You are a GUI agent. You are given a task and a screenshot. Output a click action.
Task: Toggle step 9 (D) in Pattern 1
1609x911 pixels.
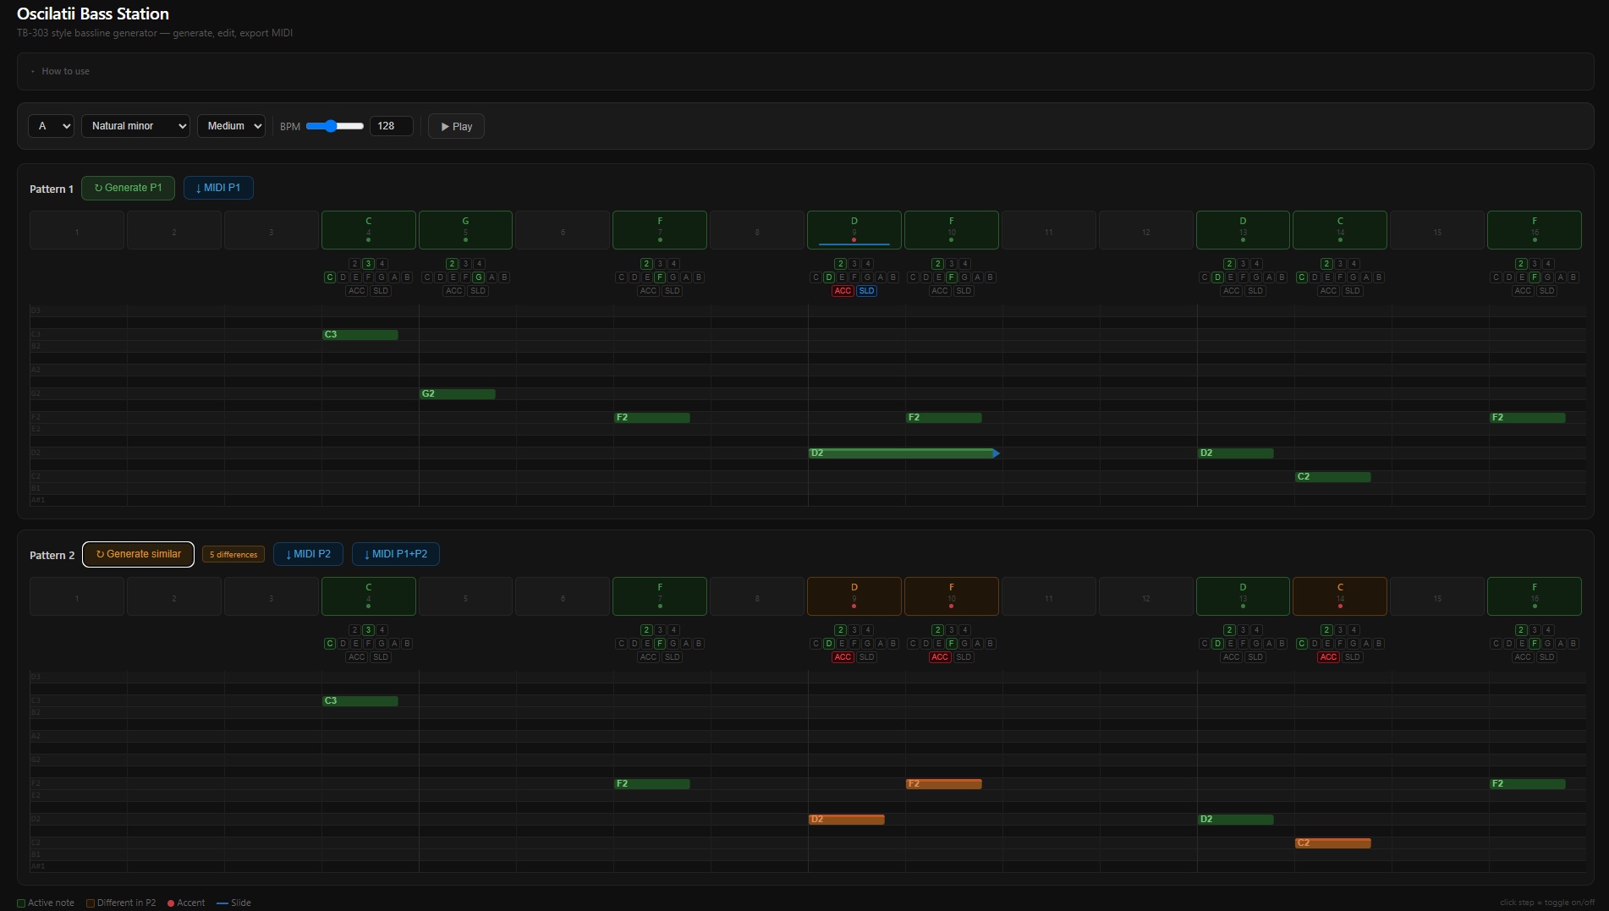(x=854, y=230)
